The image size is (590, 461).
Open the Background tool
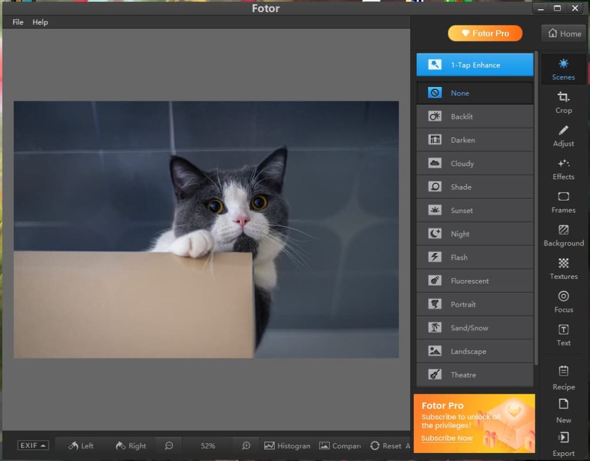(563, 235)
